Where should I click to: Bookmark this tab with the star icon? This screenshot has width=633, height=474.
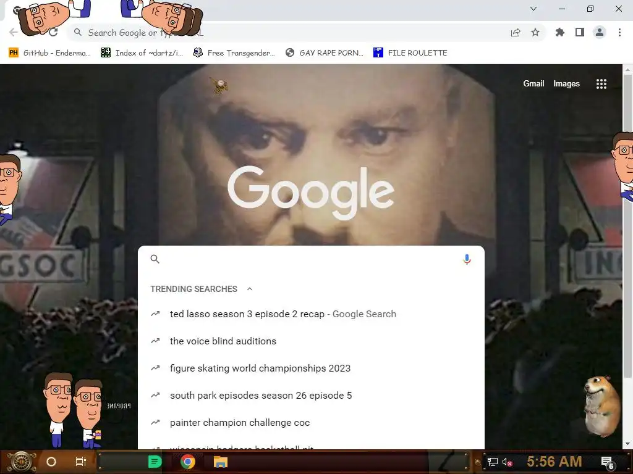tap(535, 32)
